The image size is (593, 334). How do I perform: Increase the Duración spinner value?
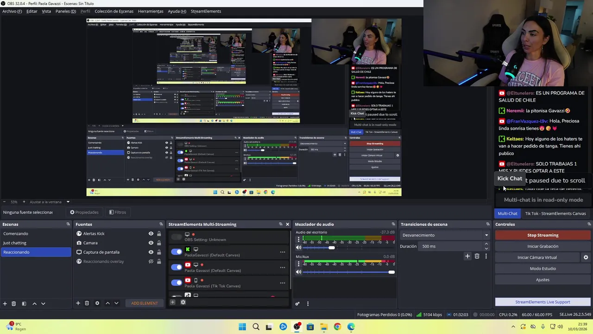point(486,244)
